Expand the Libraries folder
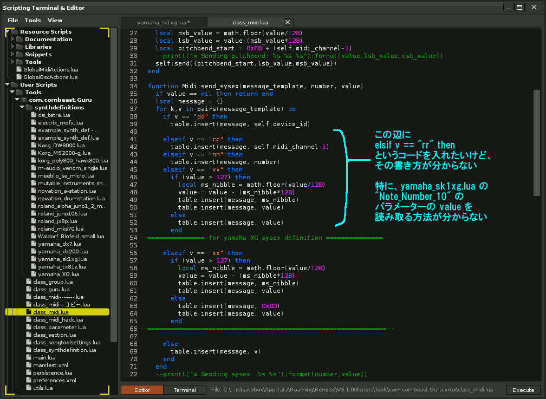Image resolution: width=546 pixels, height=399 pixels. pyautogui.click(x=12, y=47)
